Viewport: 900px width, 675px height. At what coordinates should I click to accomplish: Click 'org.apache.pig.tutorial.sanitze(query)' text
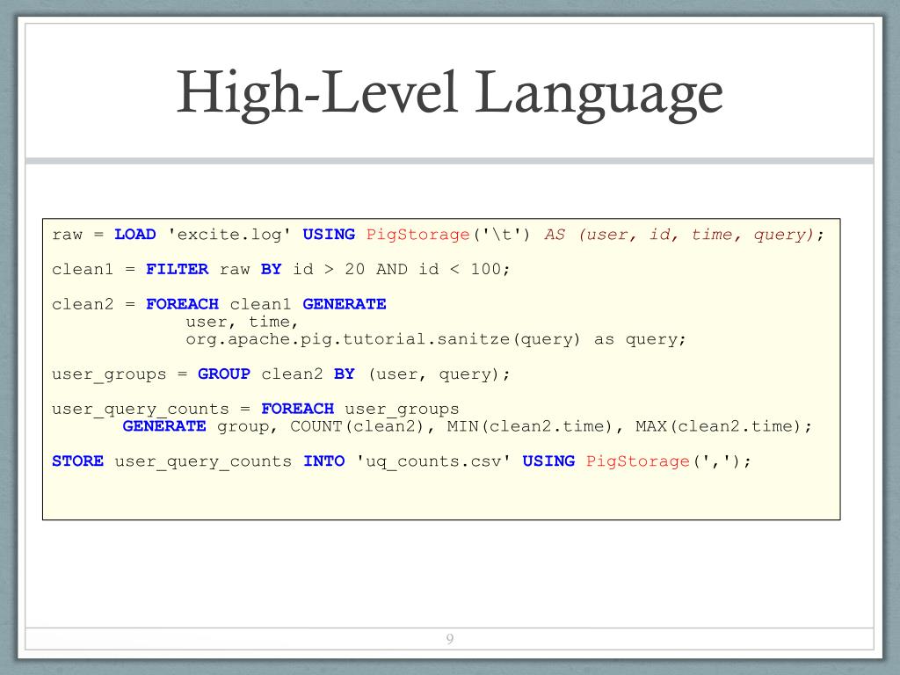(383, 339)
